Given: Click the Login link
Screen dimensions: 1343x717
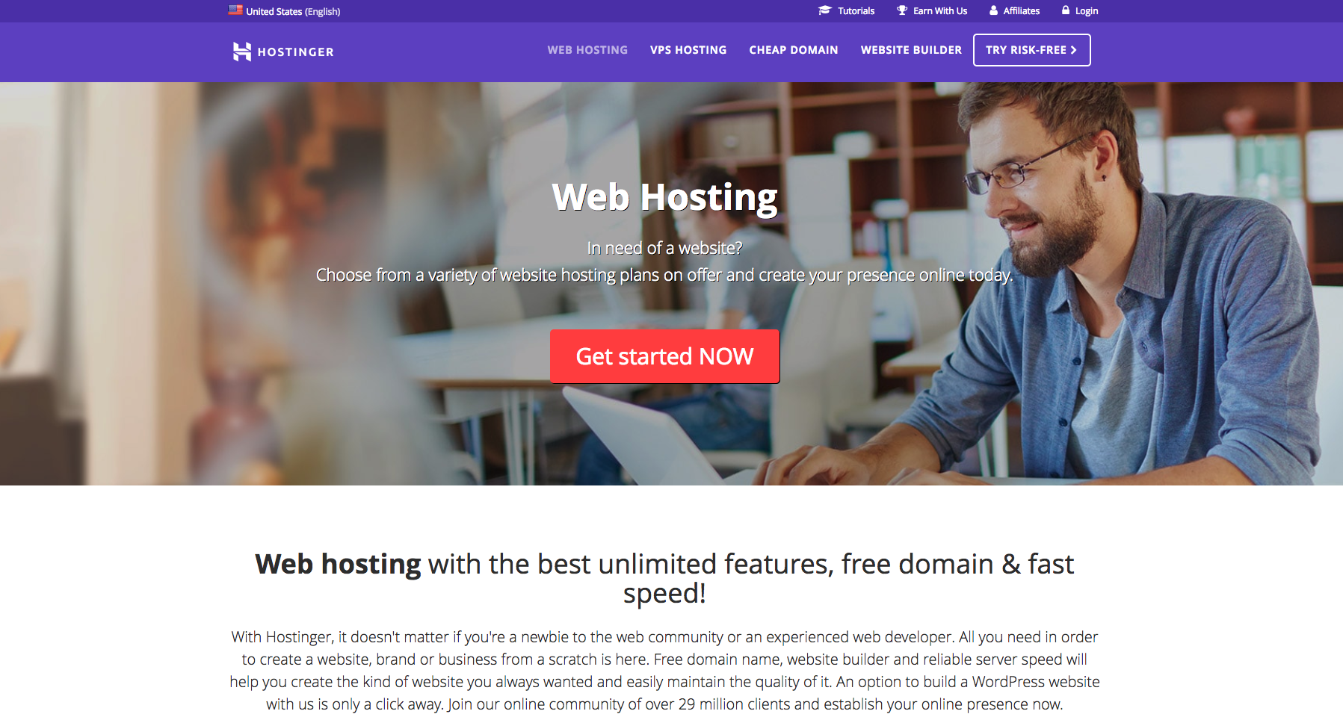Looking at the screenshot, I should pos(1087,11).
